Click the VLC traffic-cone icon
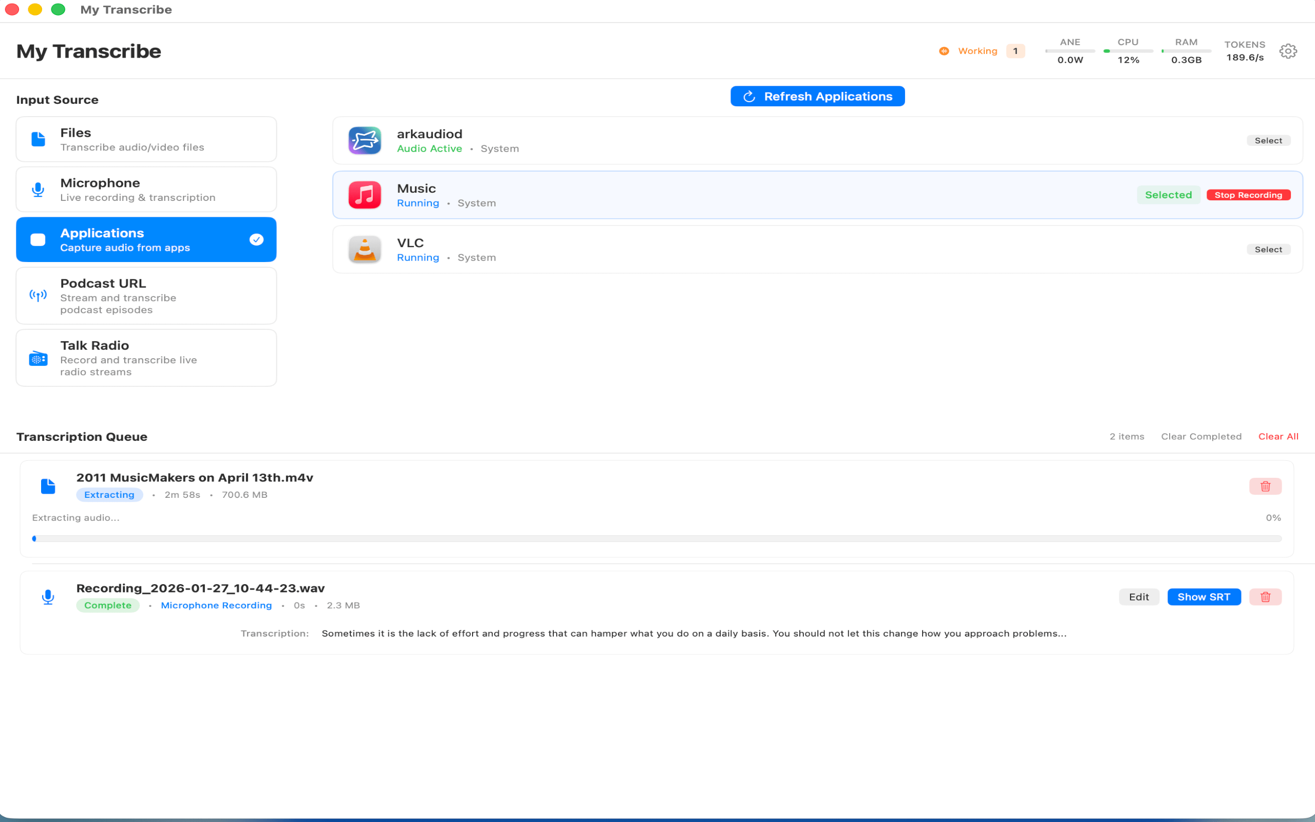 click(x=364, y=249)
